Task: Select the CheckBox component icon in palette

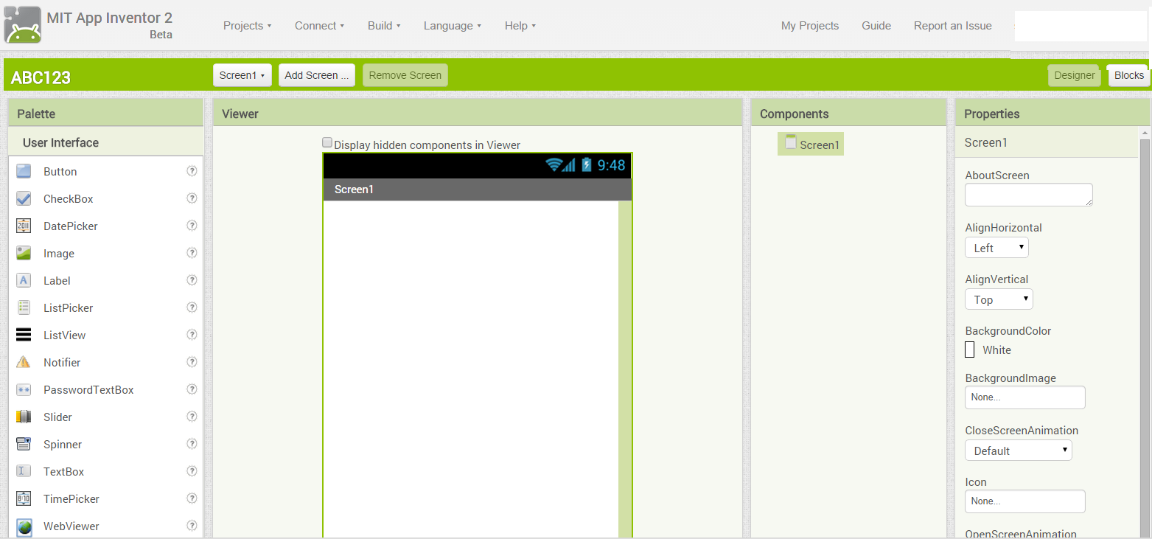Action: tap(24, 198)
